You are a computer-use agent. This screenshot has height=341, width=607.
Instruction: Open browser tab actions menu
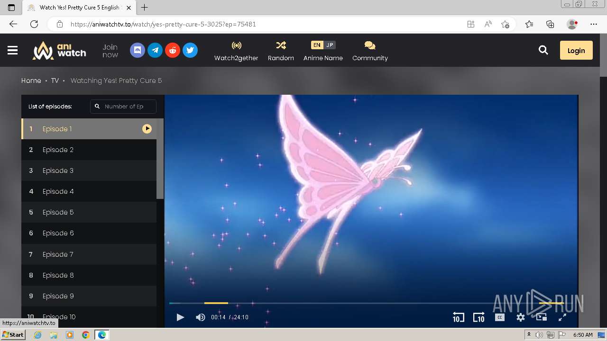[x=11, y=8]
